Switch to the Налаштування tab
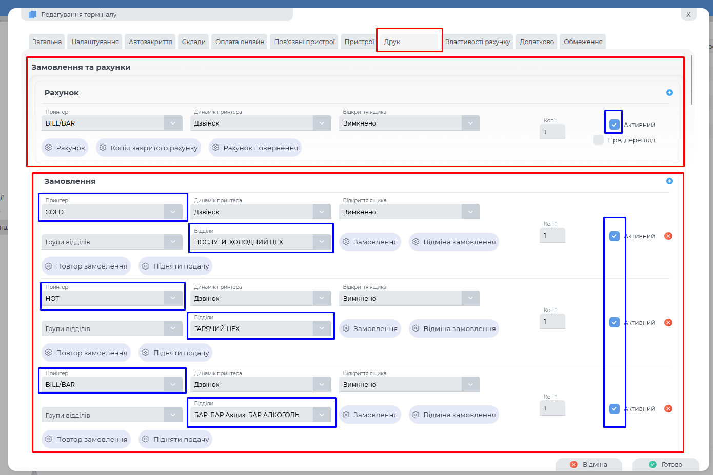Viewport: 713px width, 475px height. [x=95, y=42]
